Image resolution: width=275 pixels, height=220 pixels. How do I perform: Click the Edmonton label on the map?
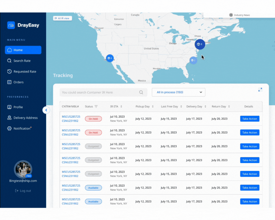point(119,19)
